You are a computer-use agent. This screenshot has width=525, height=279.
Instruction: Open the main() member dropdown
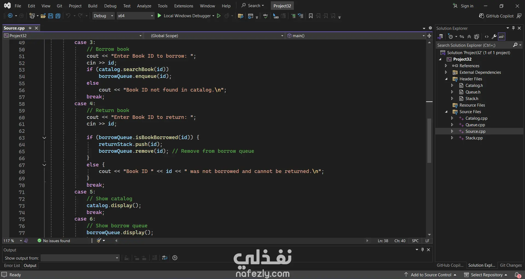coord(356,36)
